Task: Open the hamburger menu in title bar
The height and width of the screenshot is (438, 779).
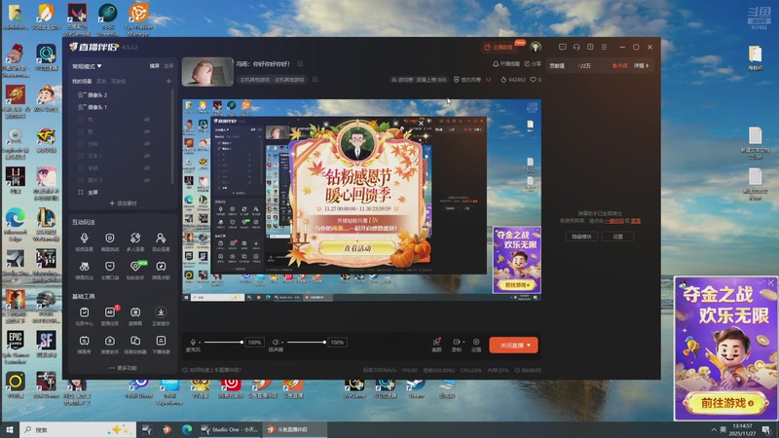Action: tap(604, 47)
